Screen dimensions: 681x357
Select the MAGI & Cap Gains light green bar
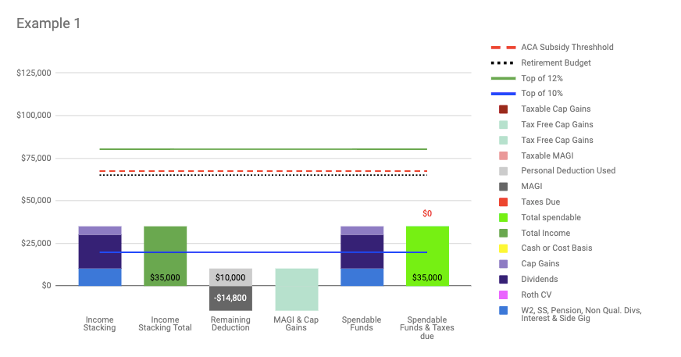tap(296, 289)
